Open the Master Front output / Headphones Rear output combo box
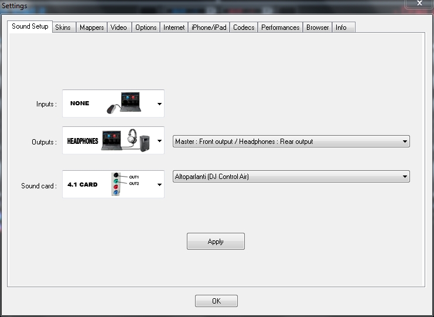Image resolution: width=434 pixels, height=317 pixels. coord(291,141)
